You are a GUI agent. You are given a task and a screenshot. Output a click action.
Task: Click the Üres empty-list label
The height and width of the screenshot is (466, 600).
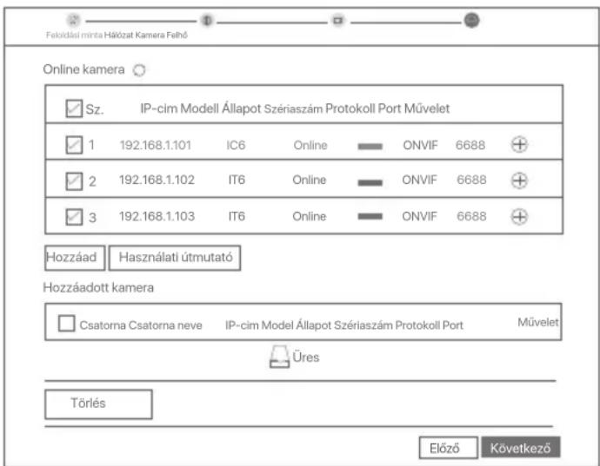(305, 358)
